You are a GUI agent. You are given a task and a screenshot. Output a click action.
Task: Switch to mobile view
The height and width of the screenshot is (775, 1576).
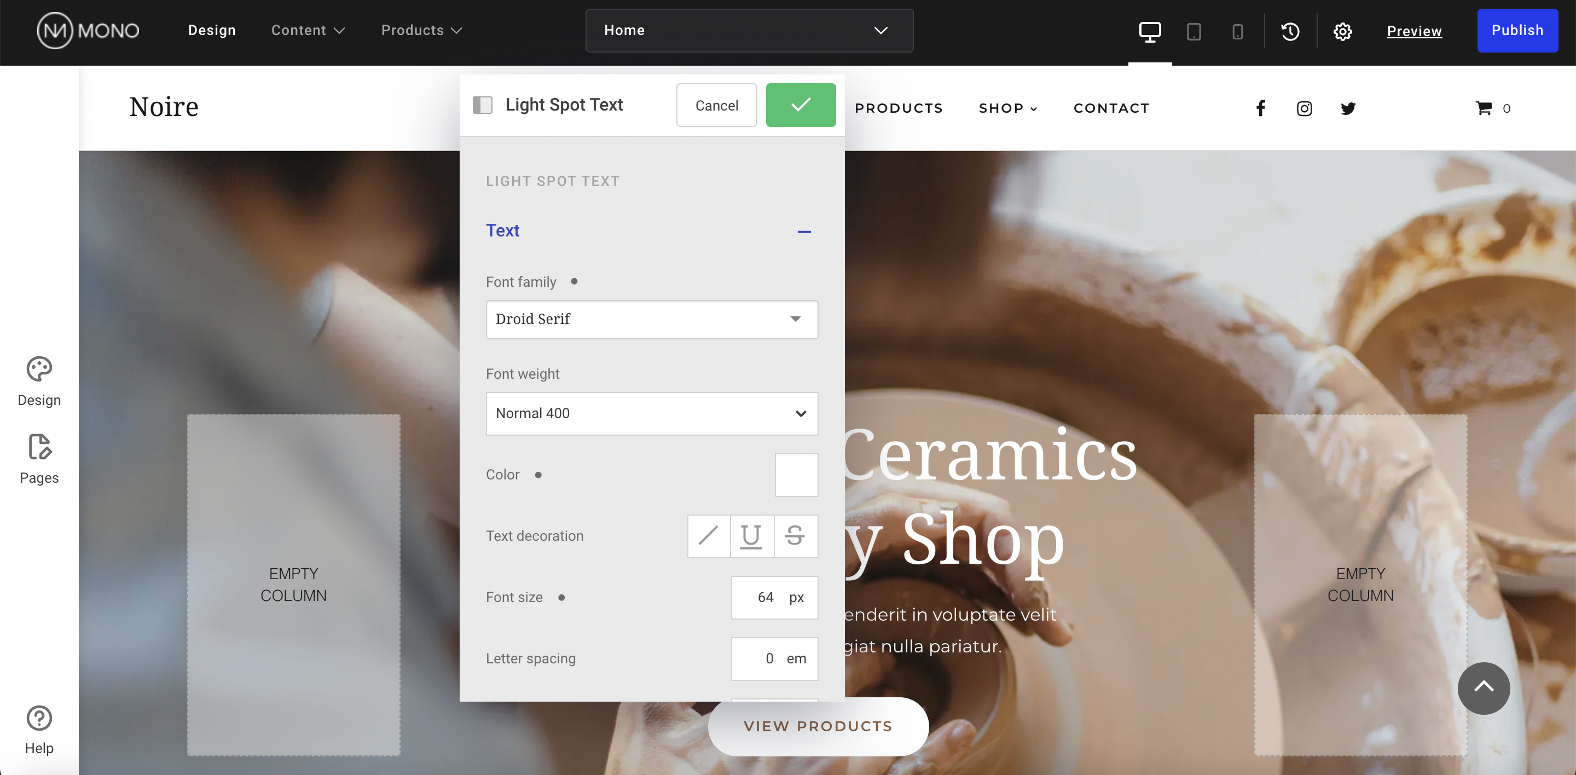(x=1237, y=31)
